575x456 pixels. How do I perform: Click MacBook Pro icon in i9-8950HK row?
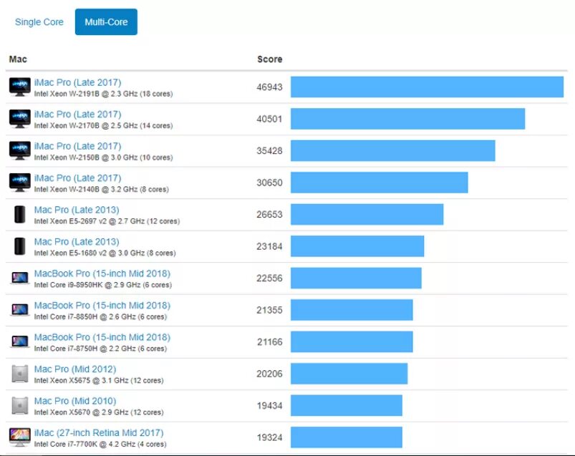coord(20,278)
